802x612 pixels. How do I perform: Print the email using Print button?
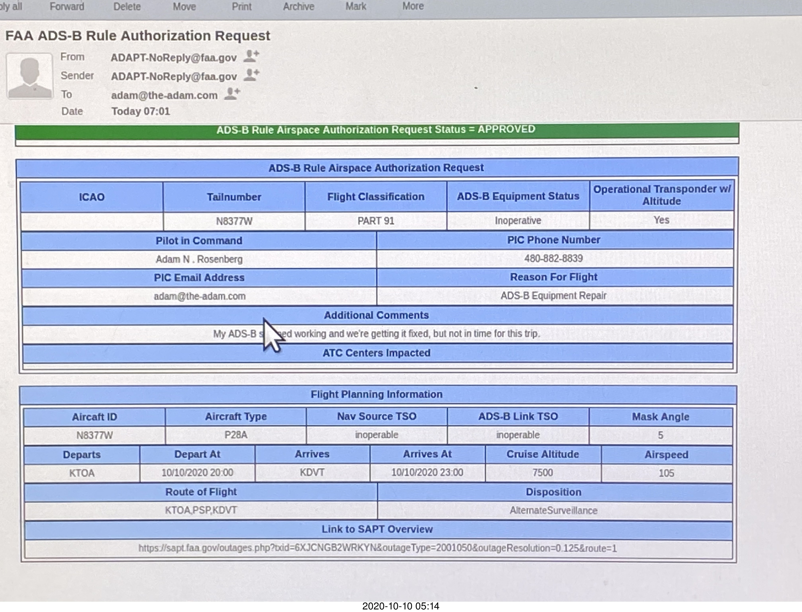click(242, 7)
